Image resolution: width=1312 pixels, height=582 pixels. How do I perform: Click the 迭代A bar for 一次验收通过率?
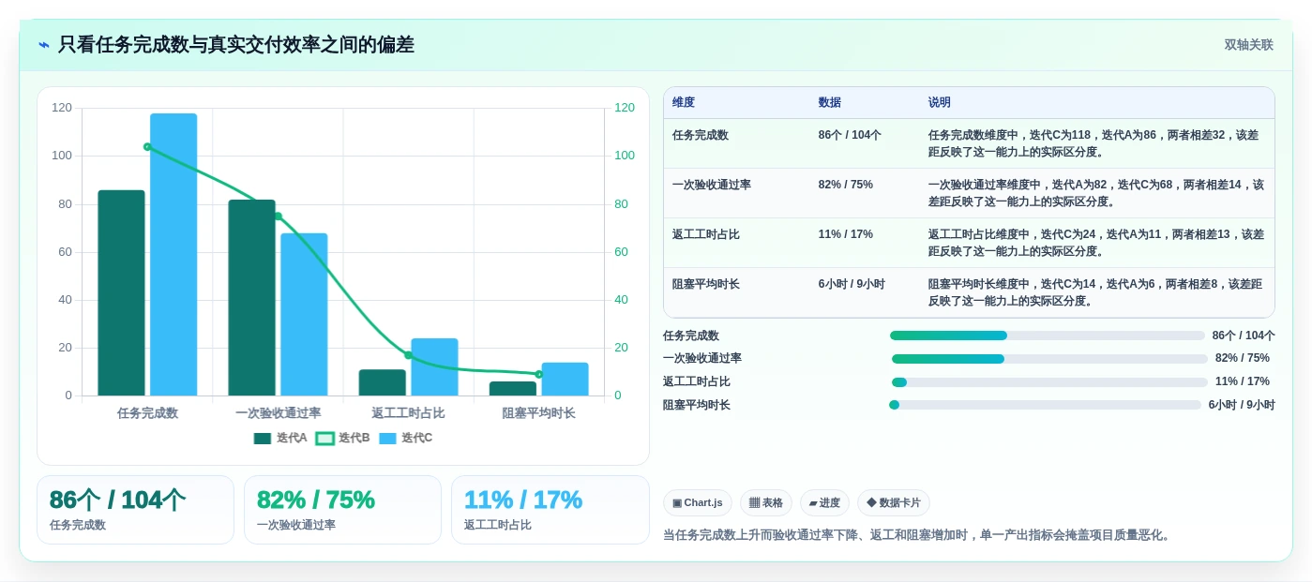pyautogui.click(x=252, y=297)
